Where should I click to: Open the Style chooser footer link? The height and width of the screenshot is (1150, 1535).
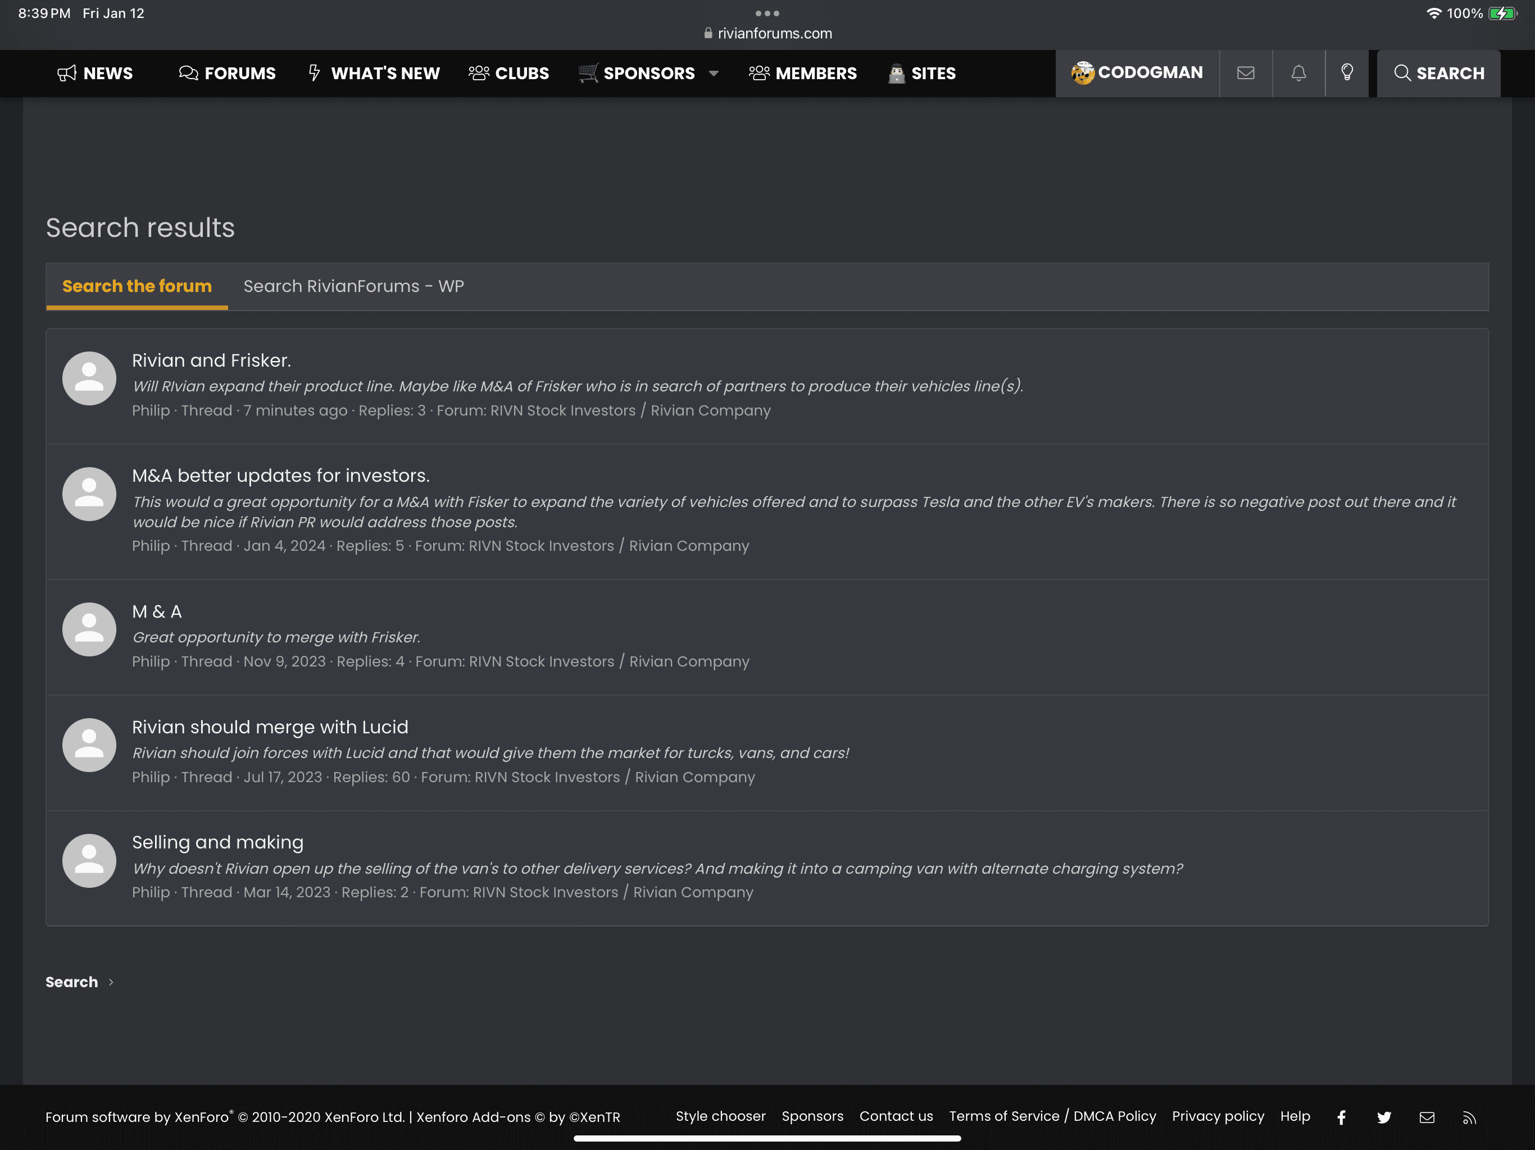coord(720,1116)
